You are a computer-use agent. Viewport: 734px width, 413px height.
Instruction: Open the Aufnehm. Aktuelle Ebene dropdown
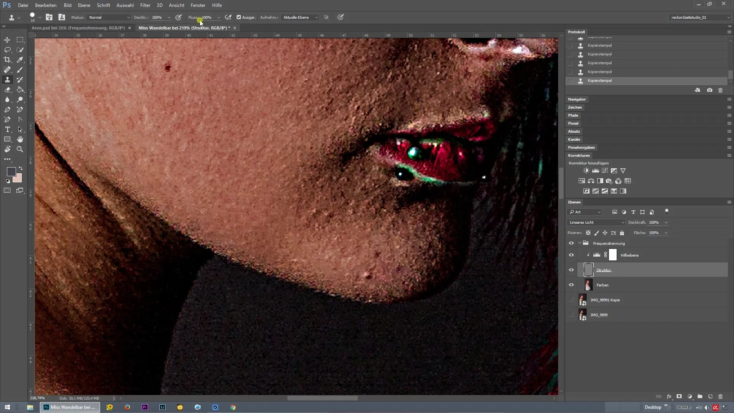click(300, 17)
